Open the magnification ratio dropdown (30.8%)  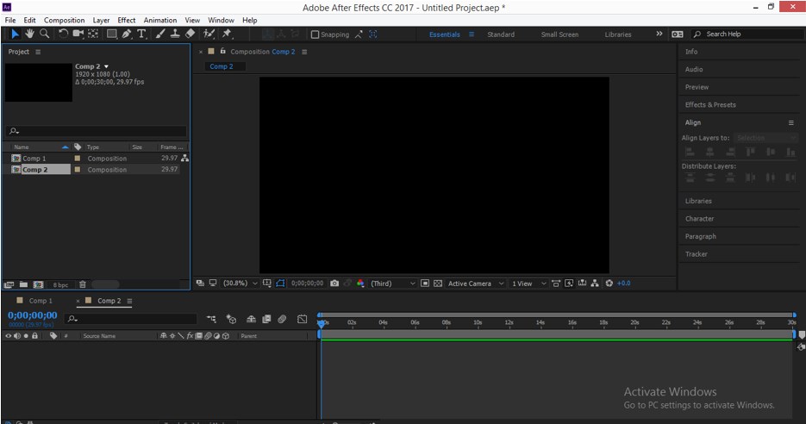[x=240, y=284]
